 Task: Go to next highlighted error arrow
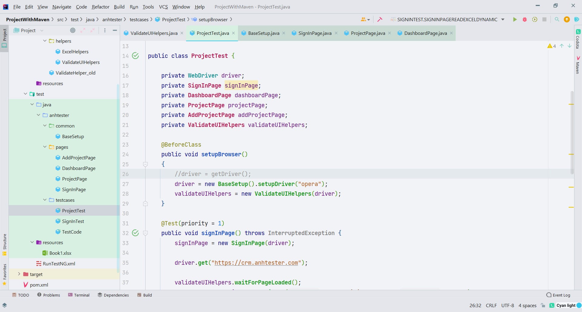click(x=570, y=46)
